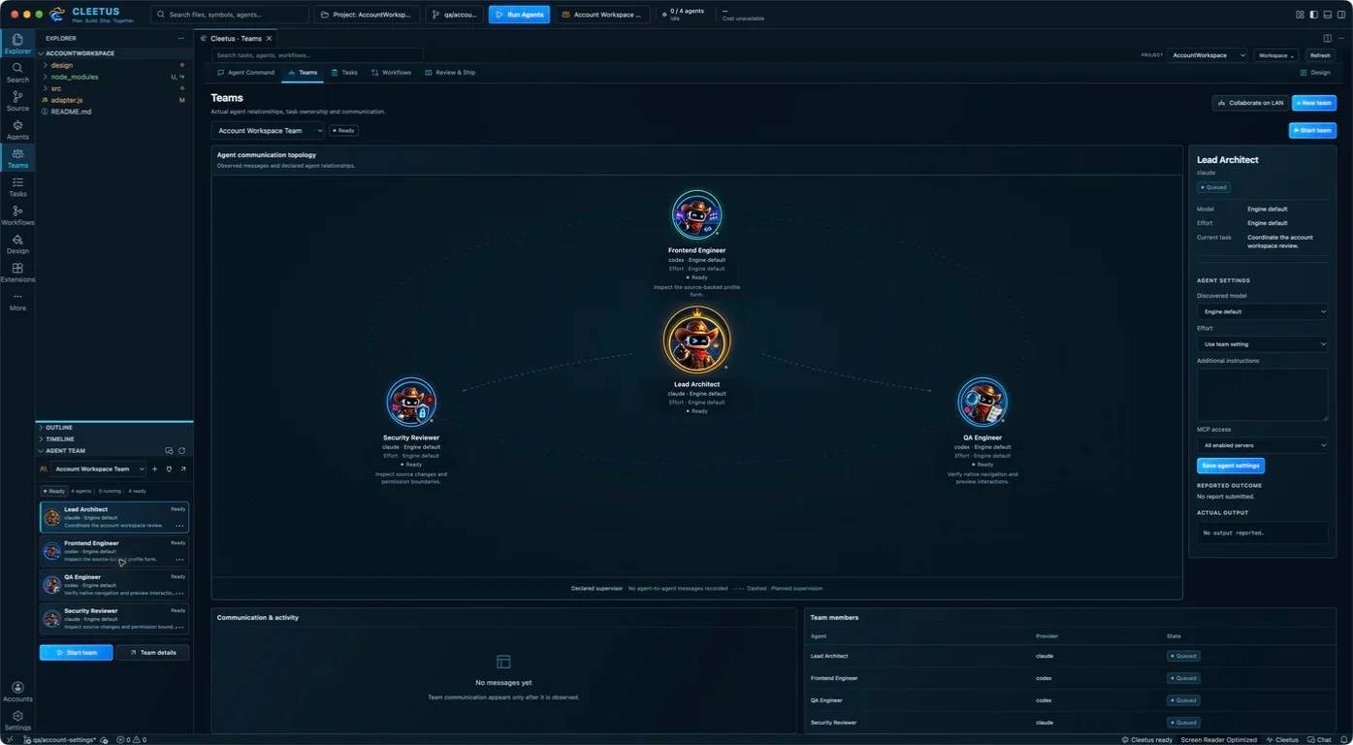This screenshot has height=745, width=1353.
Task: Switch to the Agent Command tab
Action: click(246, 73)
